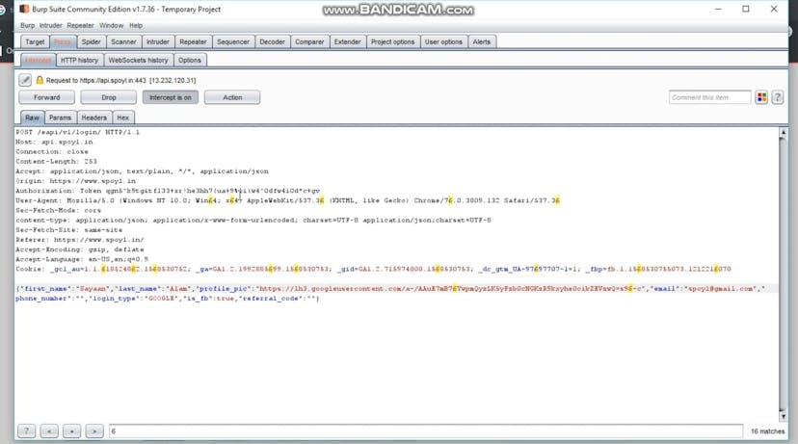
Task: Open the HTTP history sub-tab
Action: [x=79, y=60]
